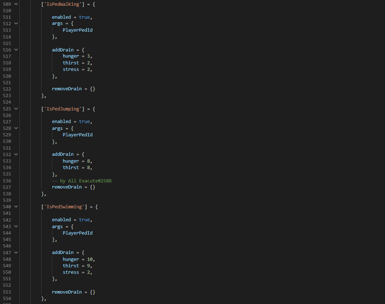Click 'stress = 2' on line 519
This screenshot has height=304, width=385.
pyautogui.click(x=76, y=69)
